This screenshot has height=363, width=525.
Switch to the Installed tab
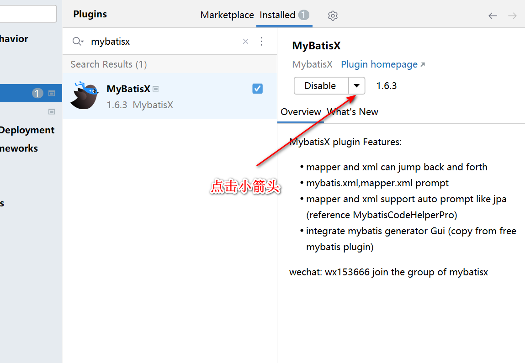coord(284,15)
